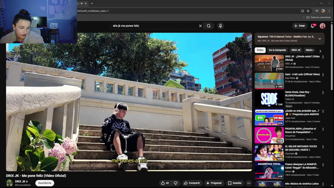The image size is (334, 188).
Task: Open Todos los marcadores folder
Action: (x=319, y=17)
